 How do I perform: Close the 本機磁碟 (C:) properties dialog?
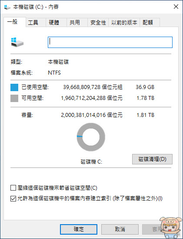176,7
